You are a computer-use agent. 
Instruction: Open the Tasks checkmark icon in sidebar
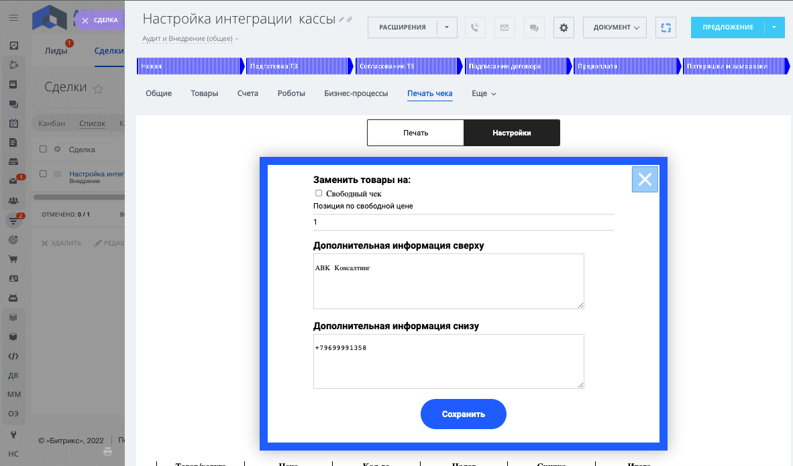pyautogui.click(x=13, y=46)
